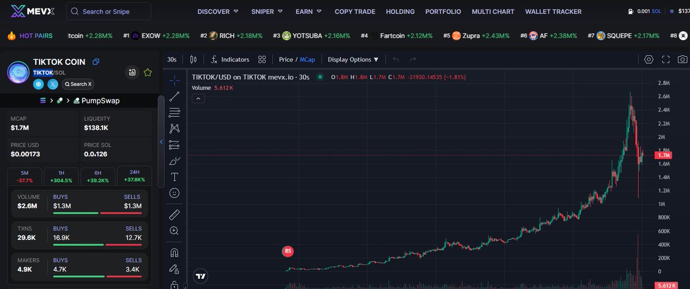Open EXOW hot pair
The height and width of the screenshot is (289, 690).
point(158,36)
